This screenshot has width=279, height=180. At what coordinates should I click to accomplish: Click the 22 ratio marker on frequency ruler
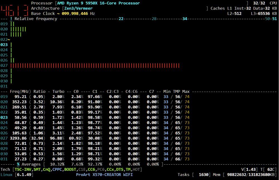[121, 19]
